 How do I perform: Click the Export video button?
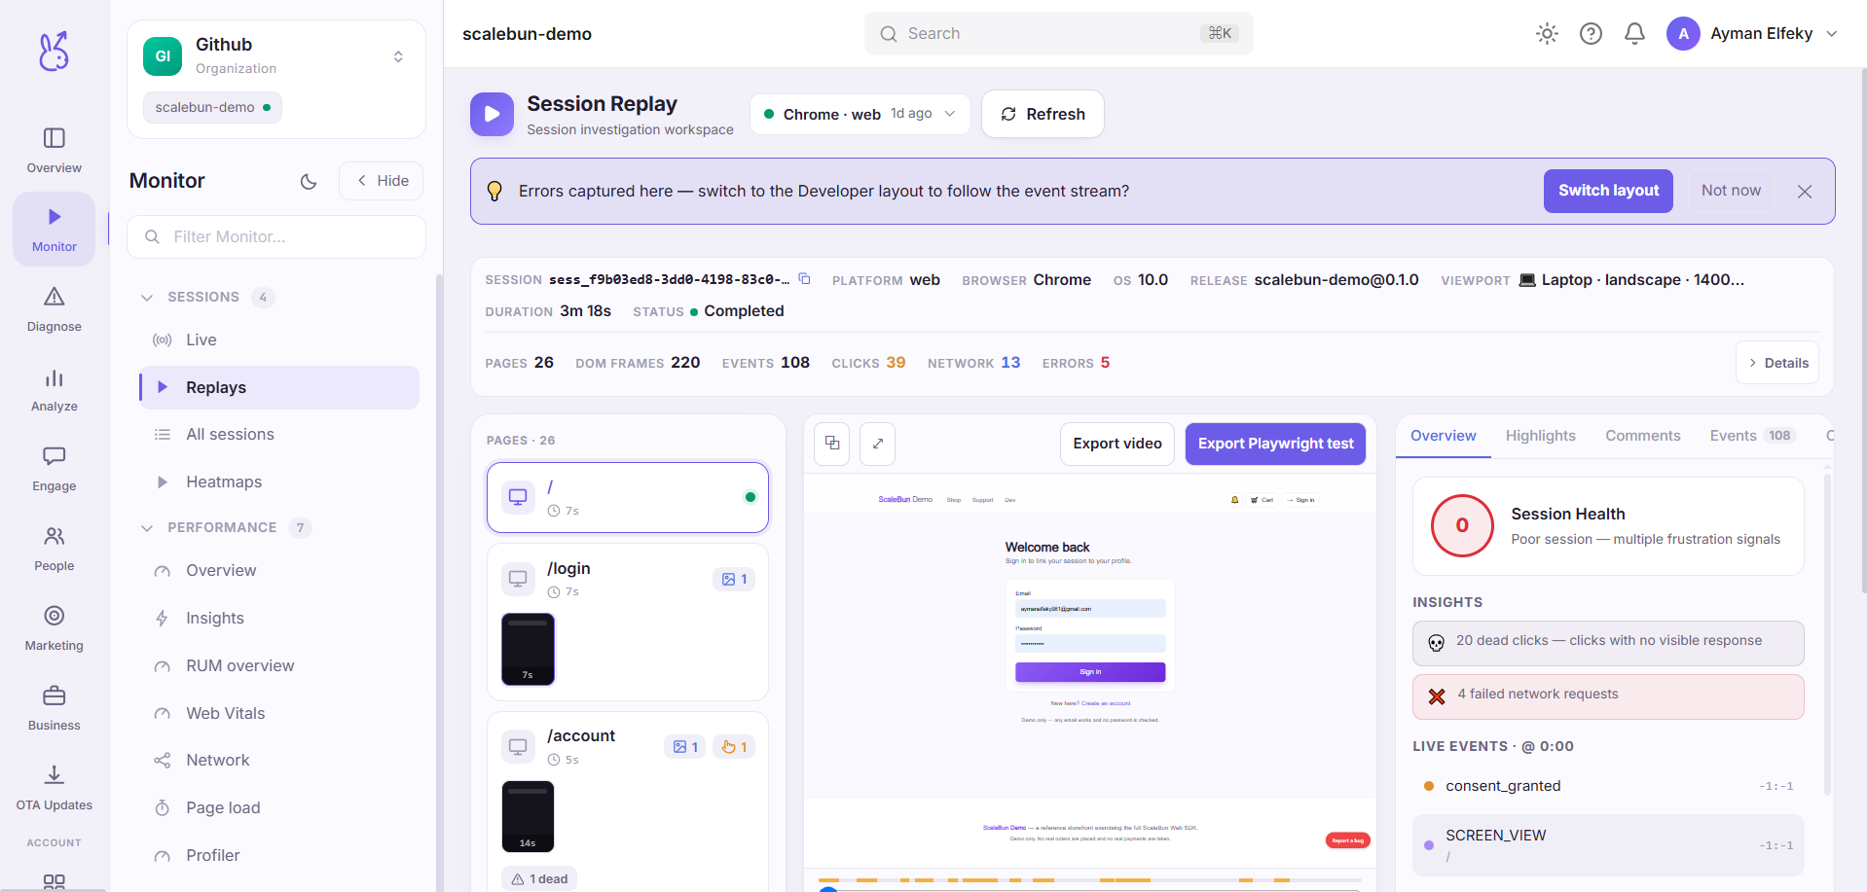(x=1117, y=444)
